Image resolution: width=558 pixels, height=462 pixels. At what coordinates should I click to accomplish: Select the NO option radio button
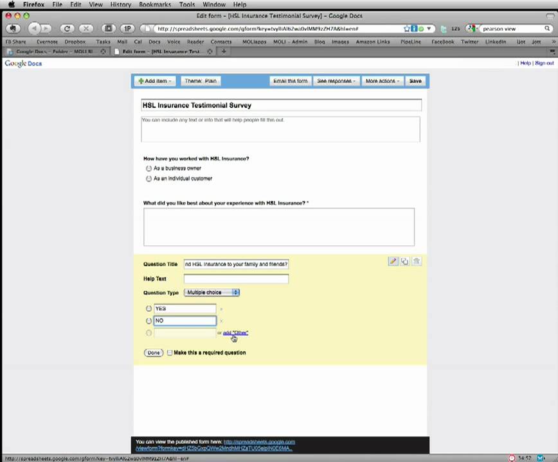point(148,321)
